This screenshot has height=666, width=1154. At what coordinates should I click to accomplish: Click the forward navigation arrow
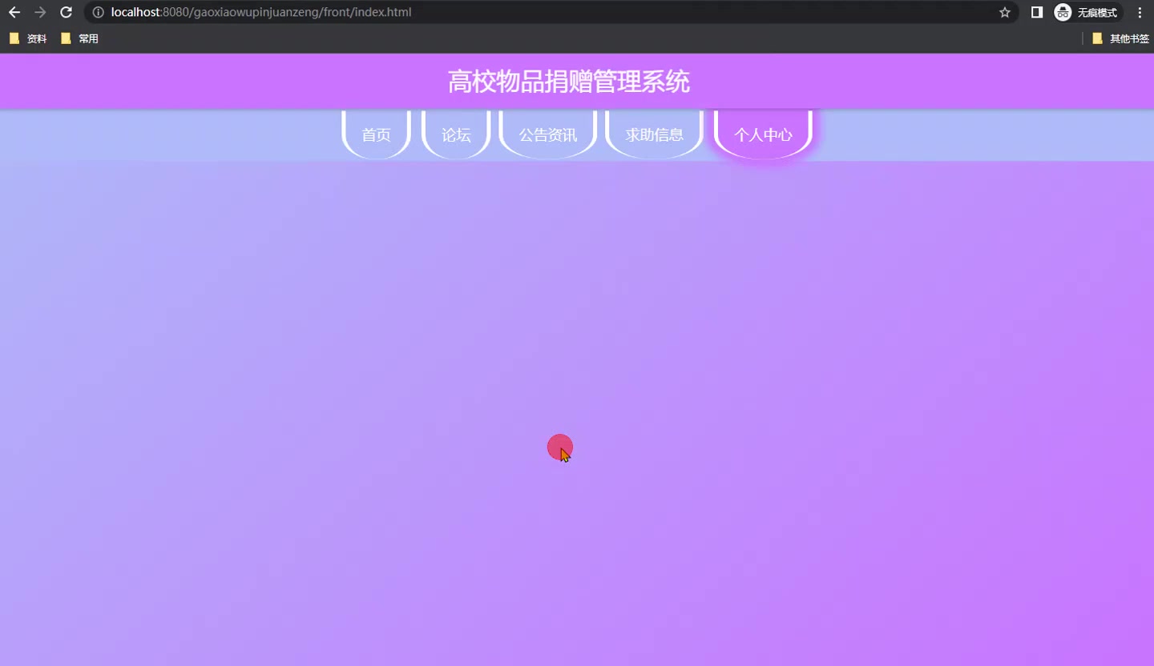coord(39,12)
